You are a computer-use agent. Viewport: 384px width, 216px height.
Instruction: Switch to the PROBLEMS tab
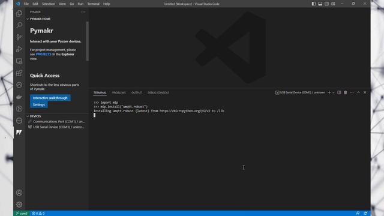pyautogui.click(x=119, y=92)
